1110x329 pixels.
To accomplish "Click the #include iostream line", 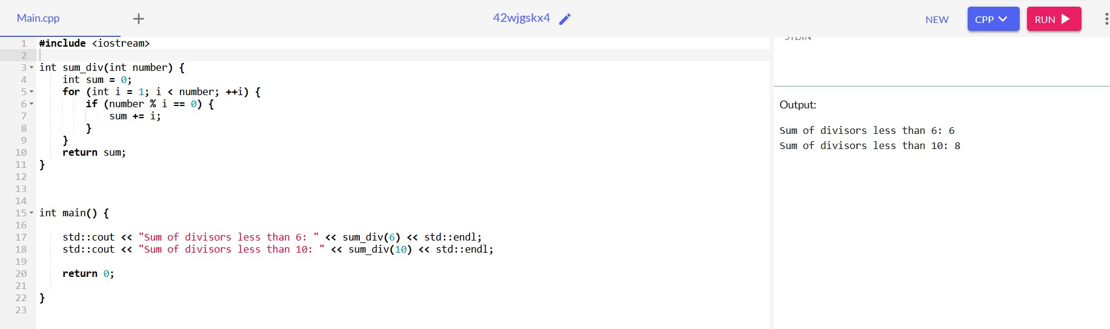I will tap(94, 43).
